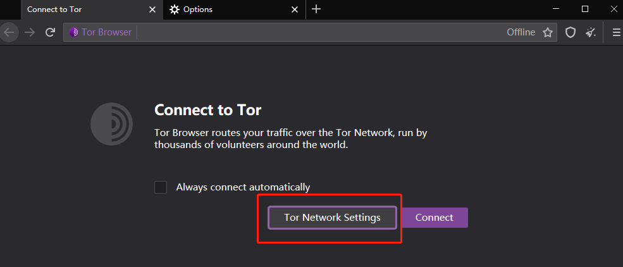The image size is (623, 267).
Task: Click the New Identity broom icon
Action: point(591,32)
